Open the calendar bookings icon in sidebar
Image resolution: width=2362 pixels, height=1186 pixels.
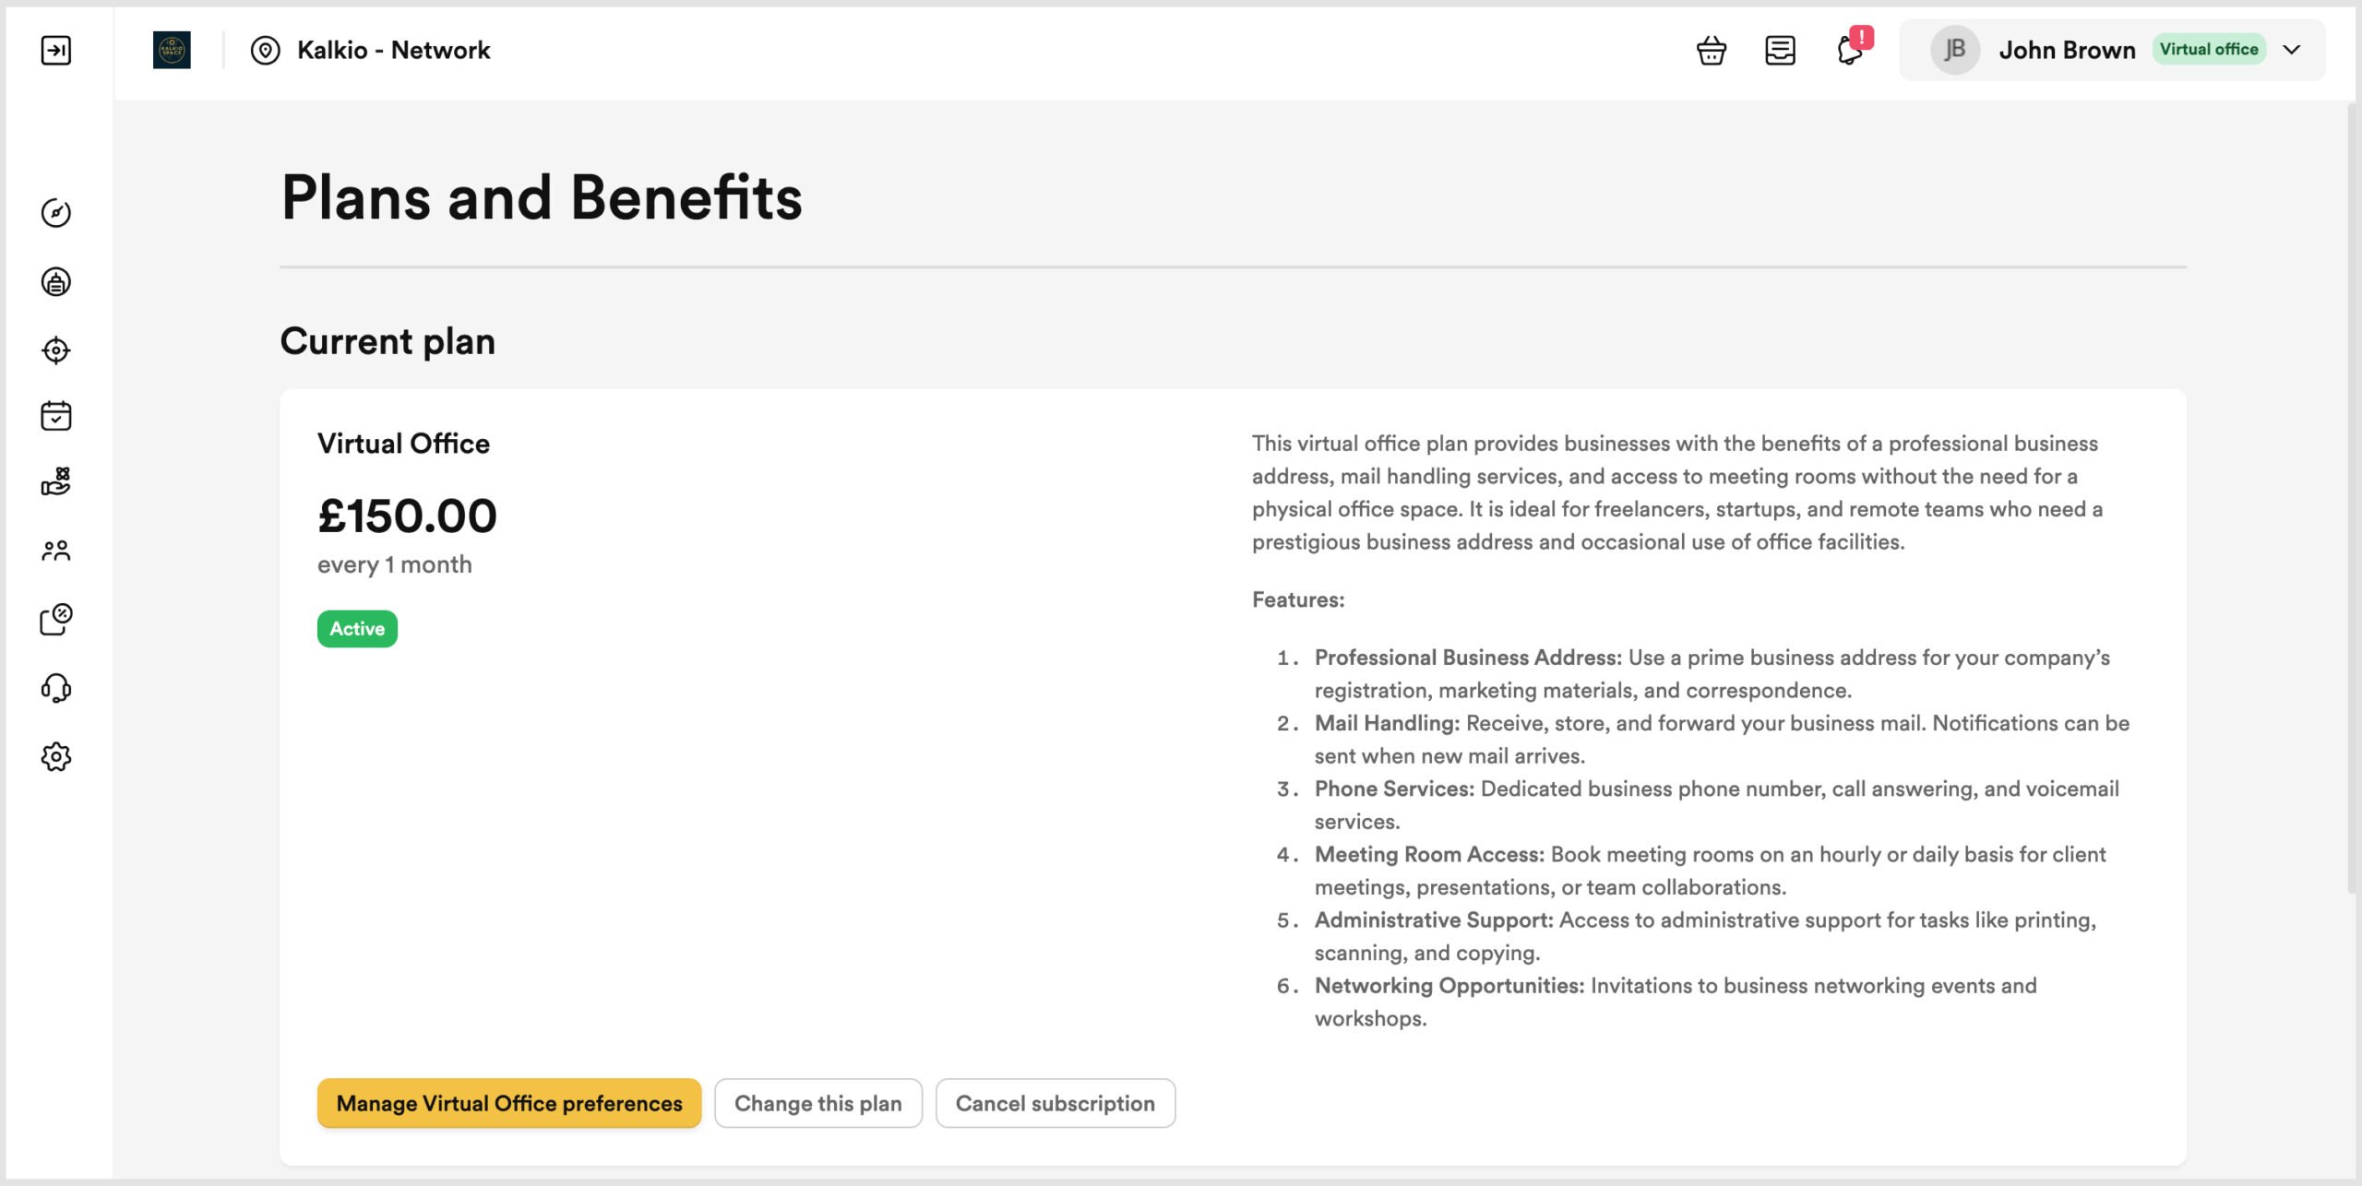point(56,417)
